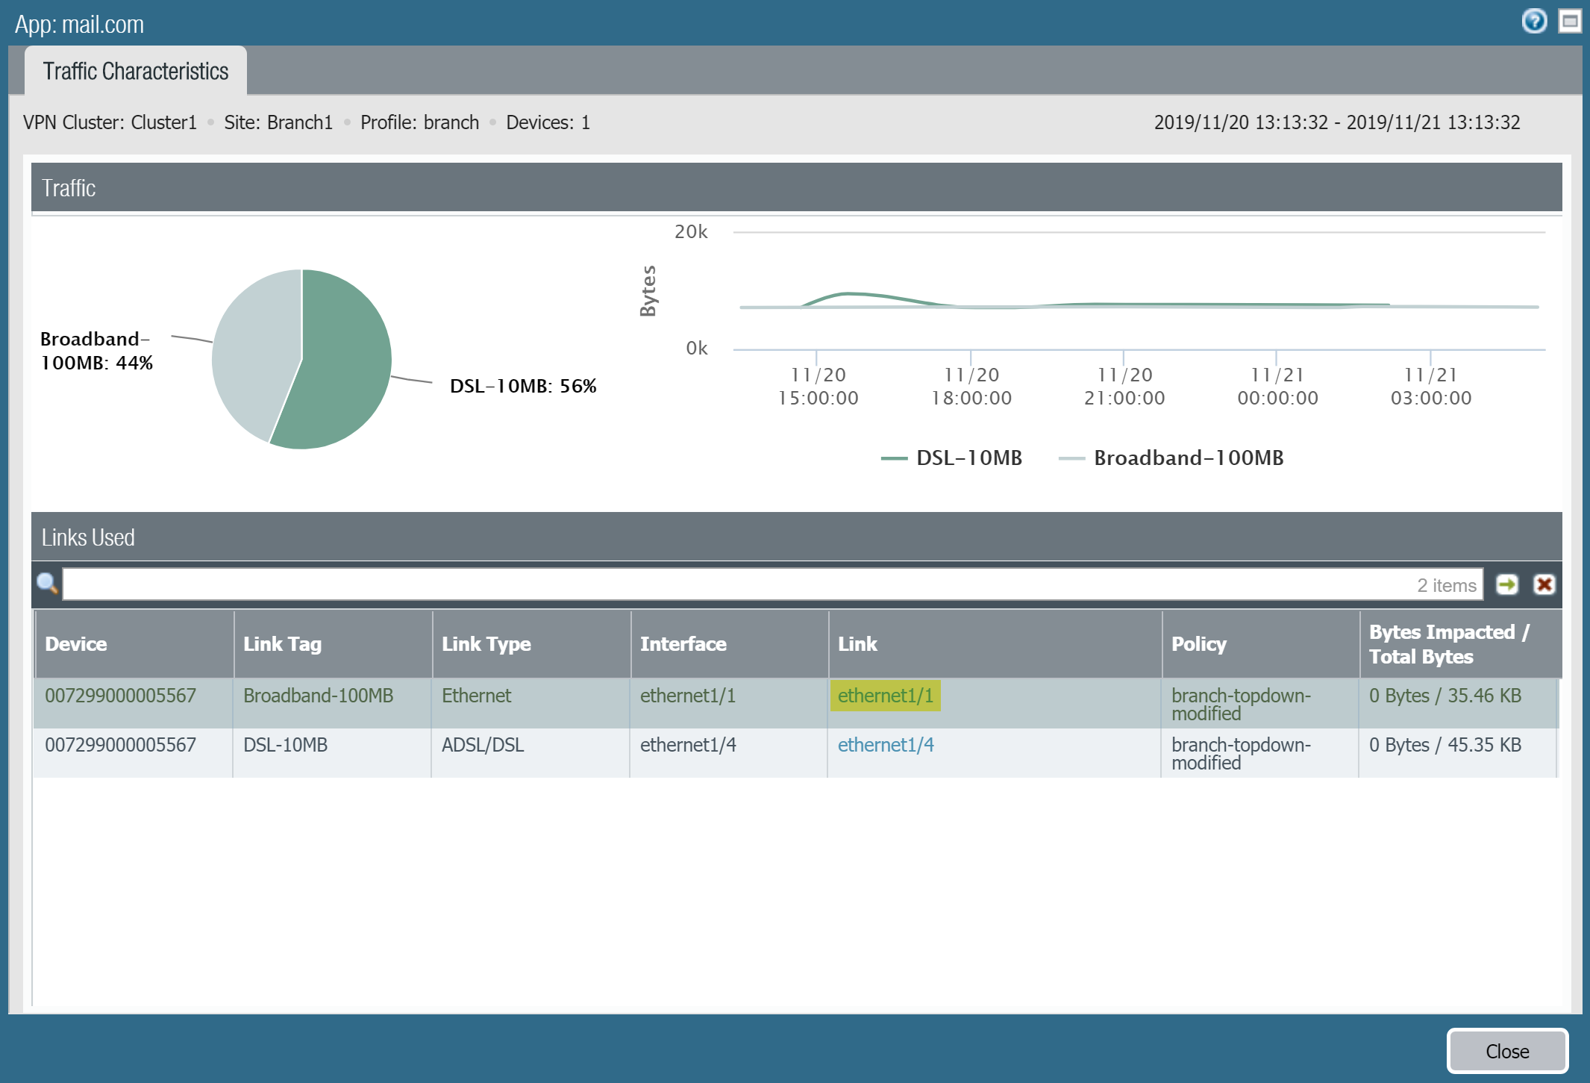The image size is (1590, 1083).
Task: Click the Bytes Impacted / Total Bytes header
Action: click(1447, 644)
